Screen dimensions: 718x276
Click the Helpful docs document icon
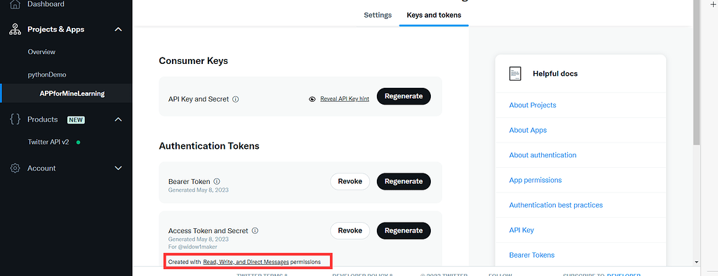point(515,74)
